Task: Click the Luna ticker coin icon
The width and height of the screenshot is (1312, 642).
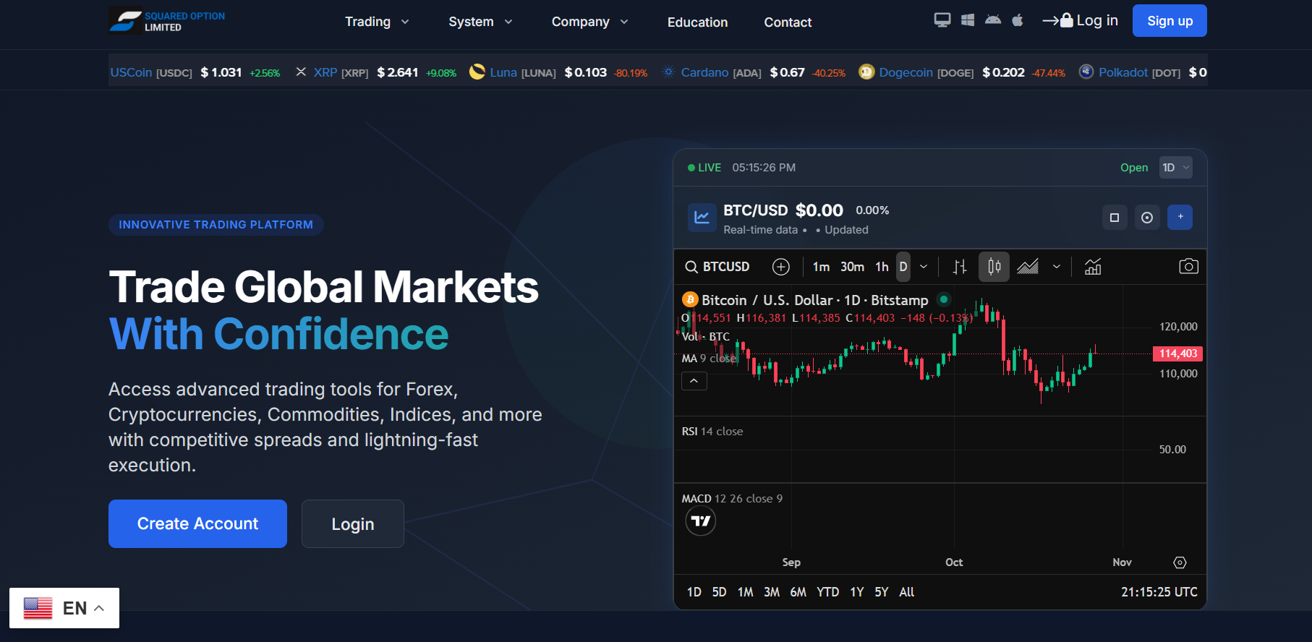Action: [477, 72]
